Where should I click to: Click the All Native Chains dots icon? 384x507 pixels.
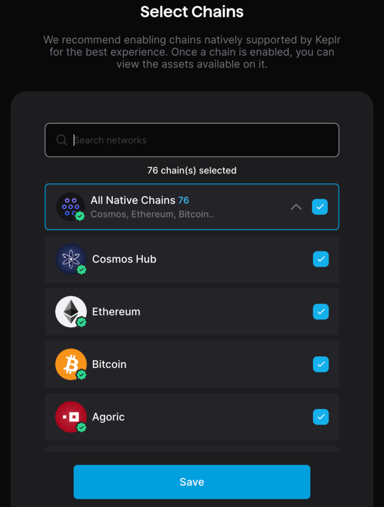coord(70,206)
